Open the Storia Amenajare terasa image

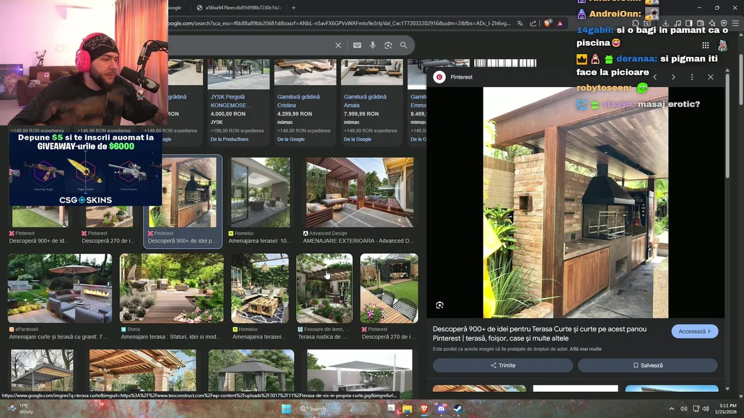[x=171, y=288]
